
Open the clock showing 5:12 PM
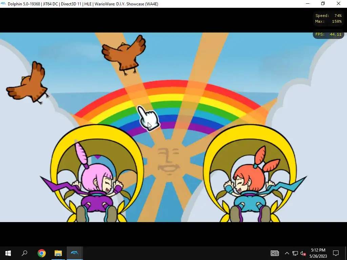coord(318,253)
